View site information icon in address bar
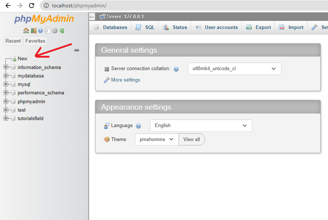 [46, 6]
